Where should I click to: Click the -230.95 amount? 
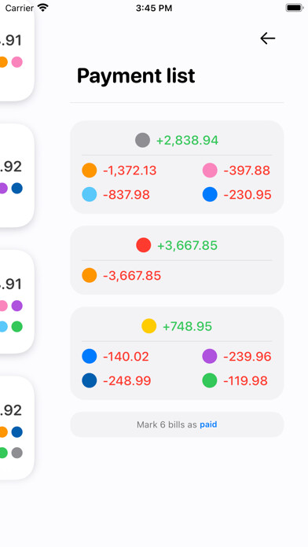(x=247, y=195)
